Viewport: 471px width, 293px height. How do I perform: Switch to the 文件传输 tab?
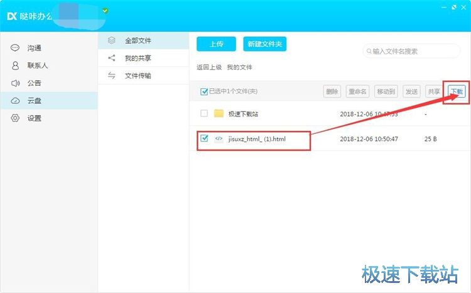(x=144, y=76)
